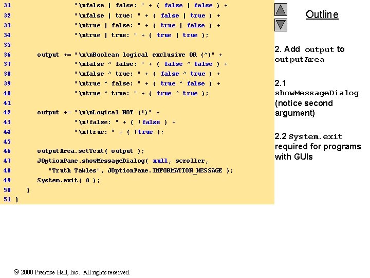Click the null keyword on line 47

[x=160, y=161]
